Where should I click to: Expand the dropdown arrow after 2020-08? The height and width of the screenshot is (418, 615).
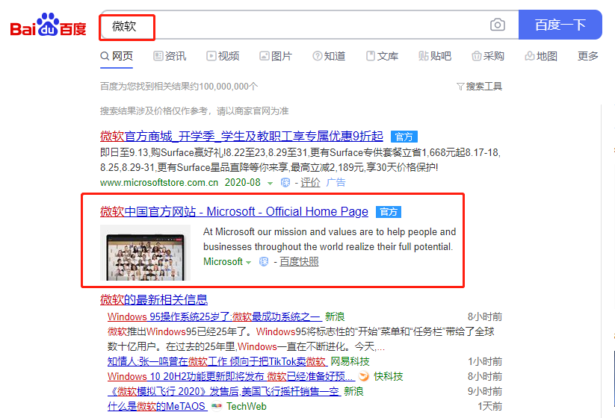270,184
